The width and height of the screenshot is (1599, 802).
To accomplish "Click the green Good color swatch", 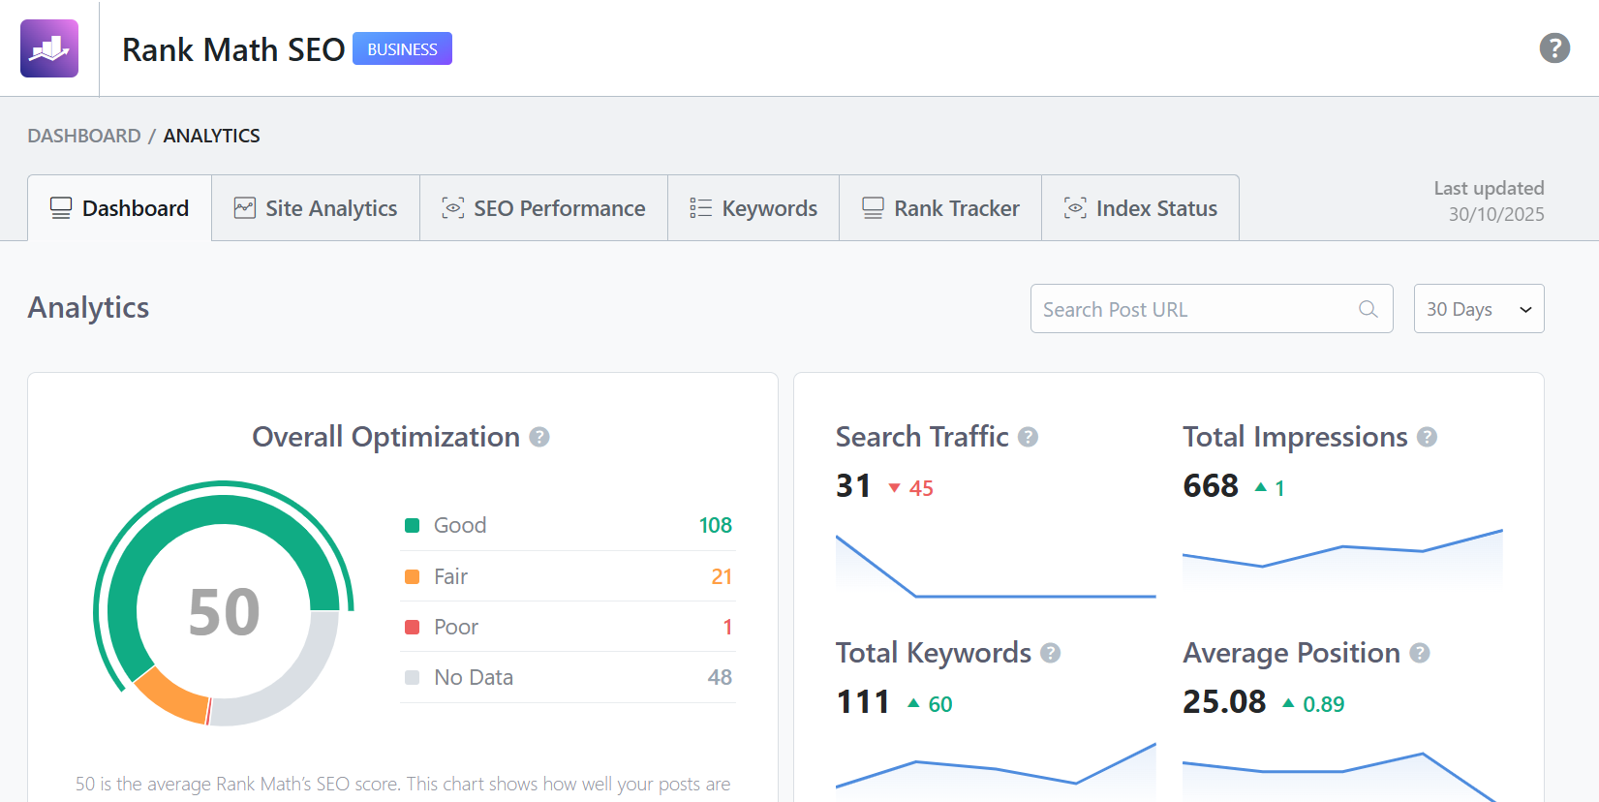I will tap(412, 526).
